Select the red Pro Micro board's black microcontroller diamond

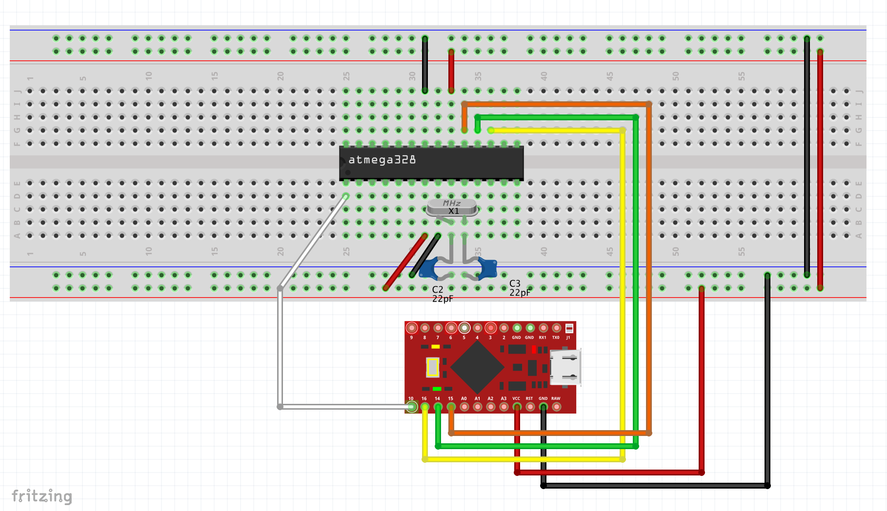477,367
